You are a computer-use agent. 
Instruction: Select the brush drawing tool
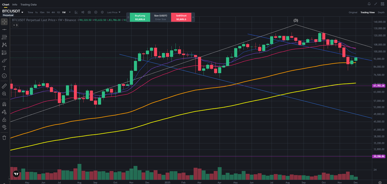(4, 60)
